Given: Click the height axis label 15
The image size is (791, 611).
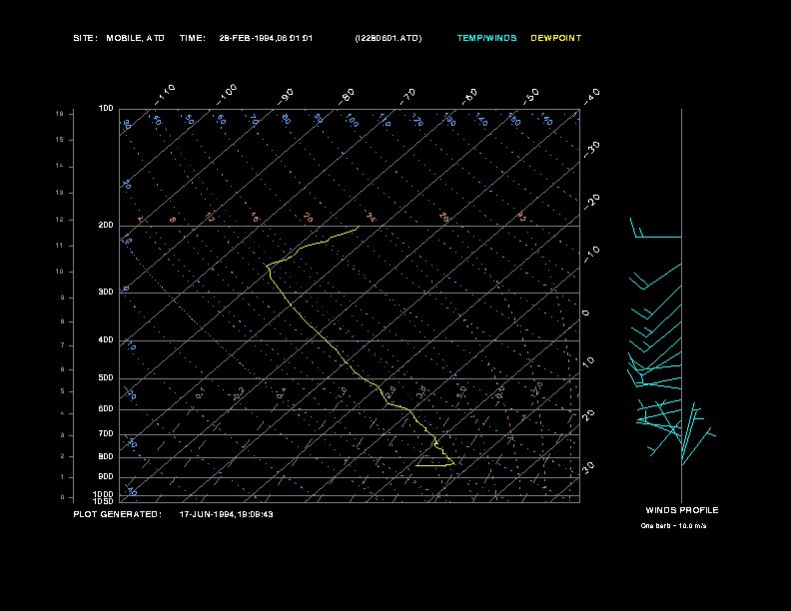Looking at the screenshot, I should (x=60, y=140).
